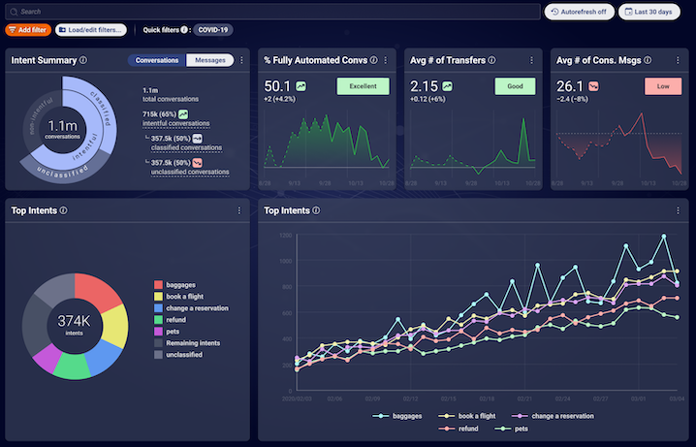The width and height of the screenshot is (696, 447).
Task: Open the Top Intents donut panel options menu
Action: pos(239,210)
